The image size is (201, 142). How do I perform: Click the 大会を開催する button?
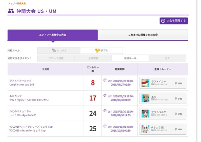click(174, 21)
